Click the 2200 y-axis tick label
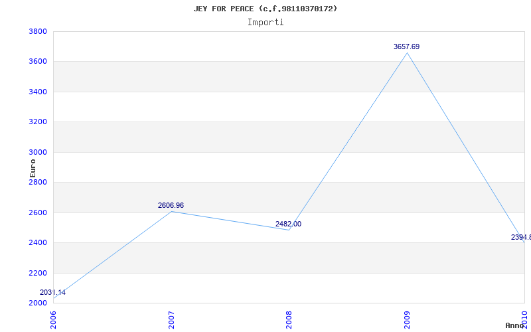Image resolution: width=531 pixels, height=332 pixels. click(38, 273)
